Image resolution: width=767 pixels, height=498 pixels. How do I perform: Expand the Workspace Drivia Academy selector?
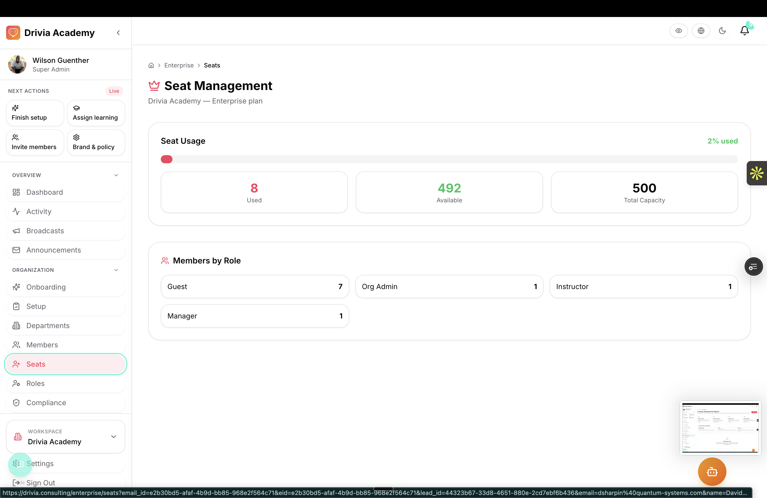tap(66, 437)
